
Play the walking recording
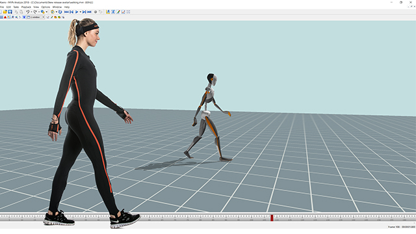77,12
